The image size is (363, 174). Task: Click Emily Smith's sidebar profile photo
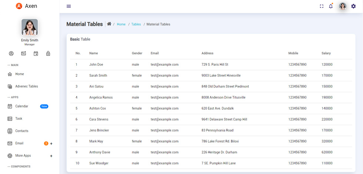tap(30, 27)
